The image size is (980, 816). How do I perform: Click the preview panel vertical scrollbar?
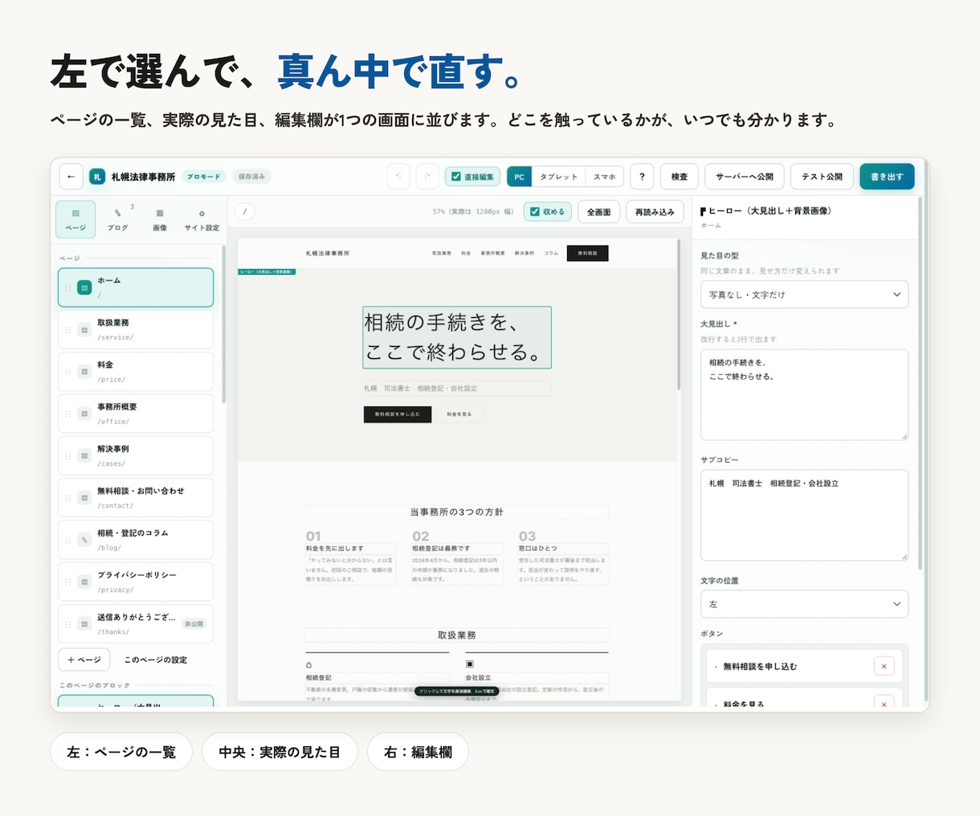coord(680,316)
